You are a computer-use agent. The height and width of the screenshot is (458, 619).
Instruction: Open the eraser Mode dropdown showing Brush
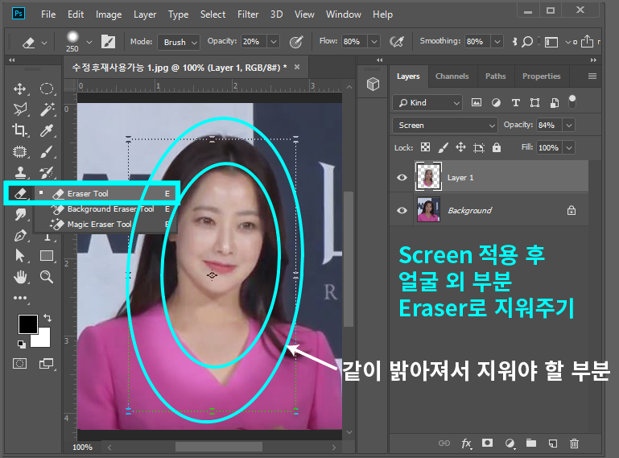[x=179, y=42]
